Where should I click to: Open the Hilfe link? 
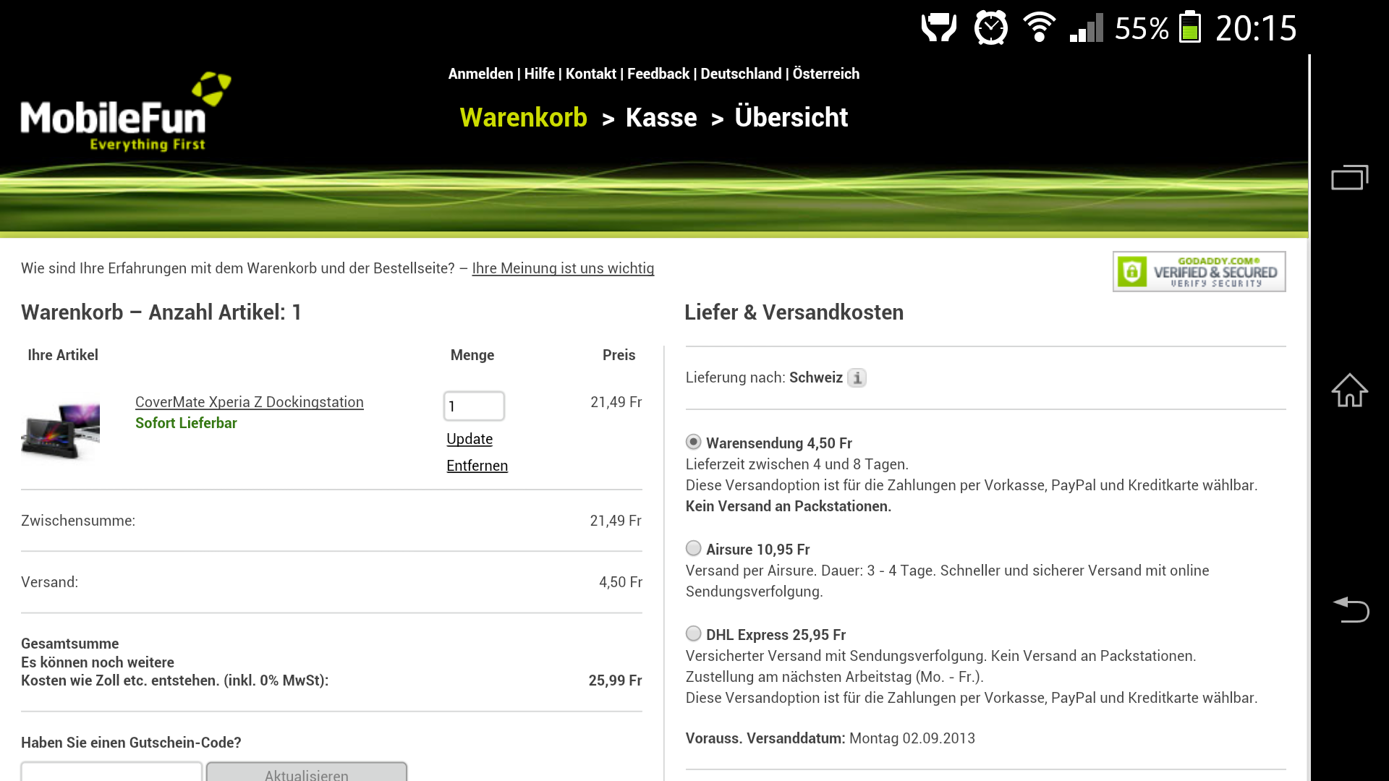539,74
